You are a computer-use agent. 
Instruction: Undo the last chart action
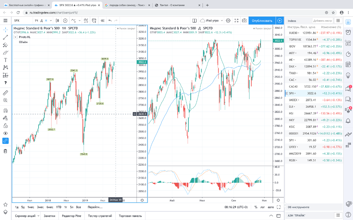(x=110, y=21)
